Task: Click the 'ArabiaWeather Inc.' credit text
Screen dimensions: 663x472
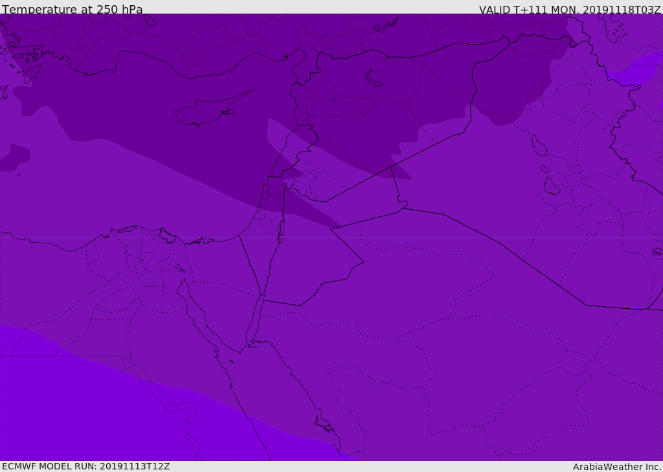Action: (617, 467)
